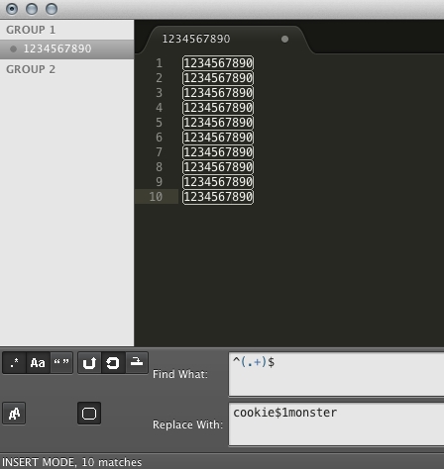Toggle the case sensitive Aa option

click(38, 362)
